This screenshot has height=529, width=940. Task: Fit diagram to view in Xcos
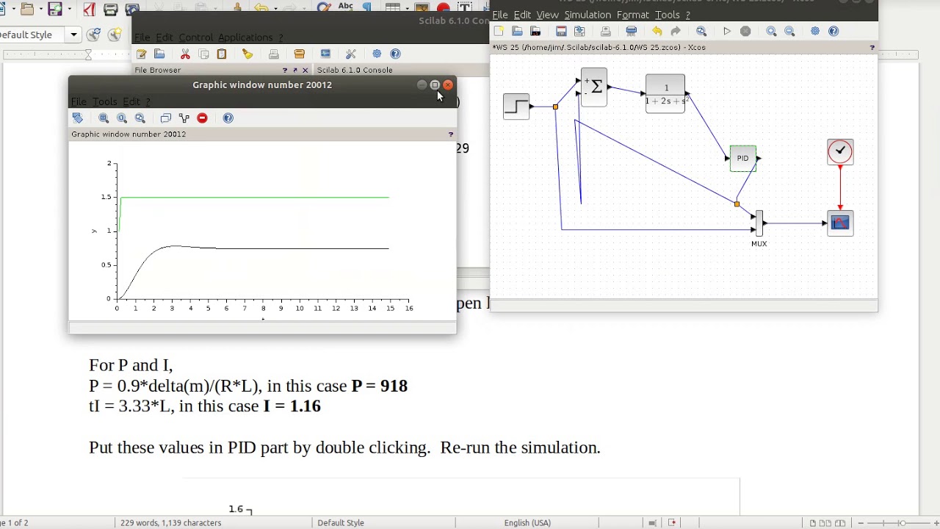(701, 32)
